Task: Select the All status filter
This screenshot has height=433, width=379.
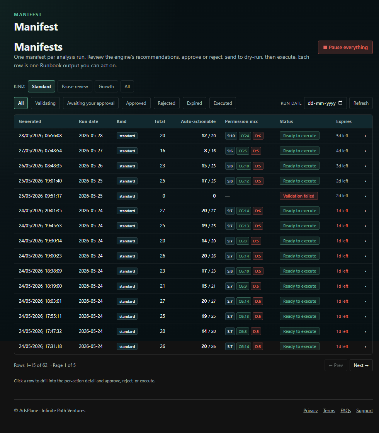Action: [x=21, y=103]
